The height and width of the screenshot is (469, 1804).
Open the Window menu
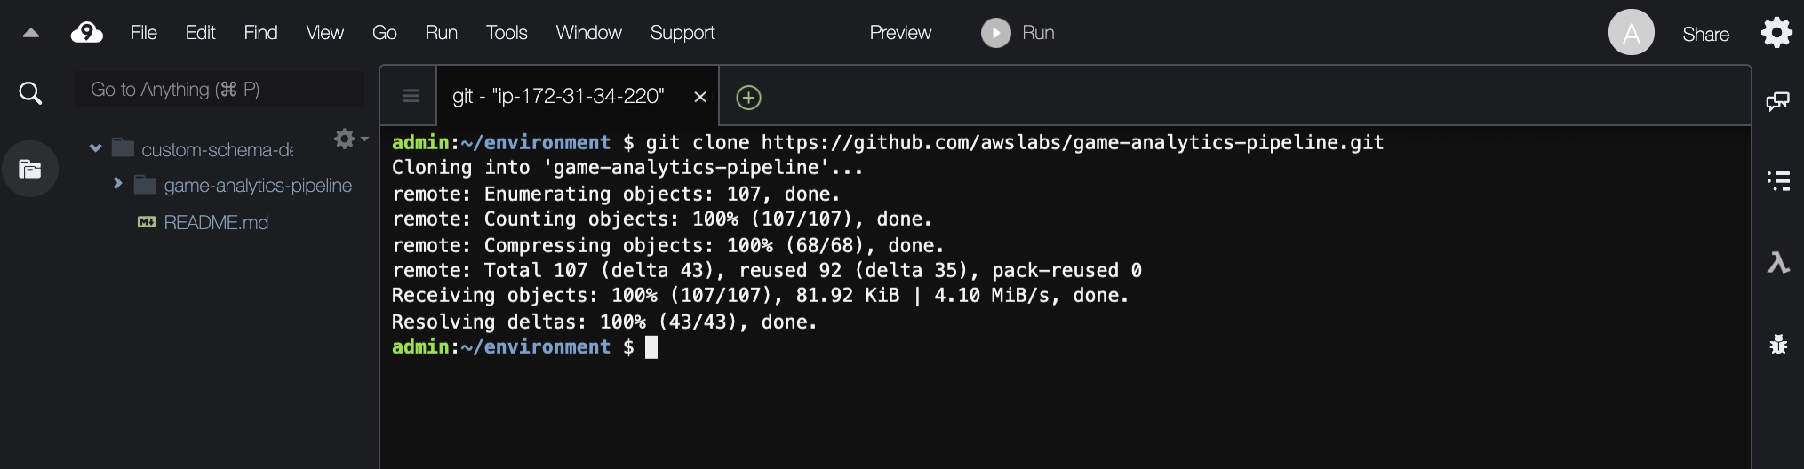pyautogui.click(x=588, y=33)
